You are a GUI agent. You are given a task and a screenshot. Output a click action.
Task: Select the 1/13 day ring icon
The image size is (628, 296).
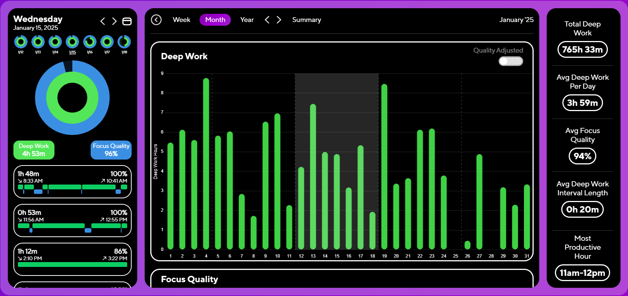[x=38, y=42]
